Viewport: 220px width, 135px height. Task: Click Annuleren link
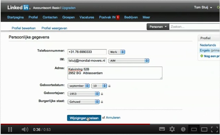[x=113, y=118]
